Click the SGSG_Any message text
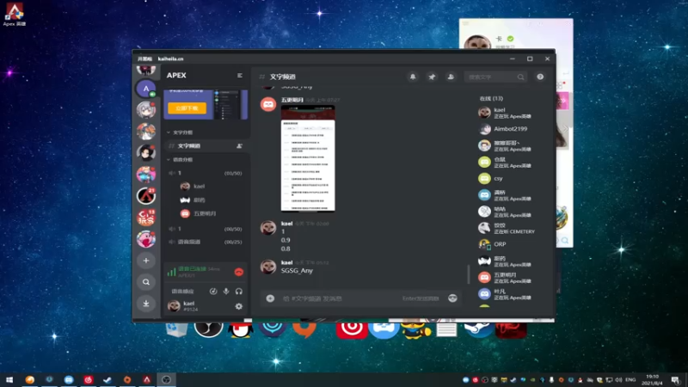 pos(297,271)
